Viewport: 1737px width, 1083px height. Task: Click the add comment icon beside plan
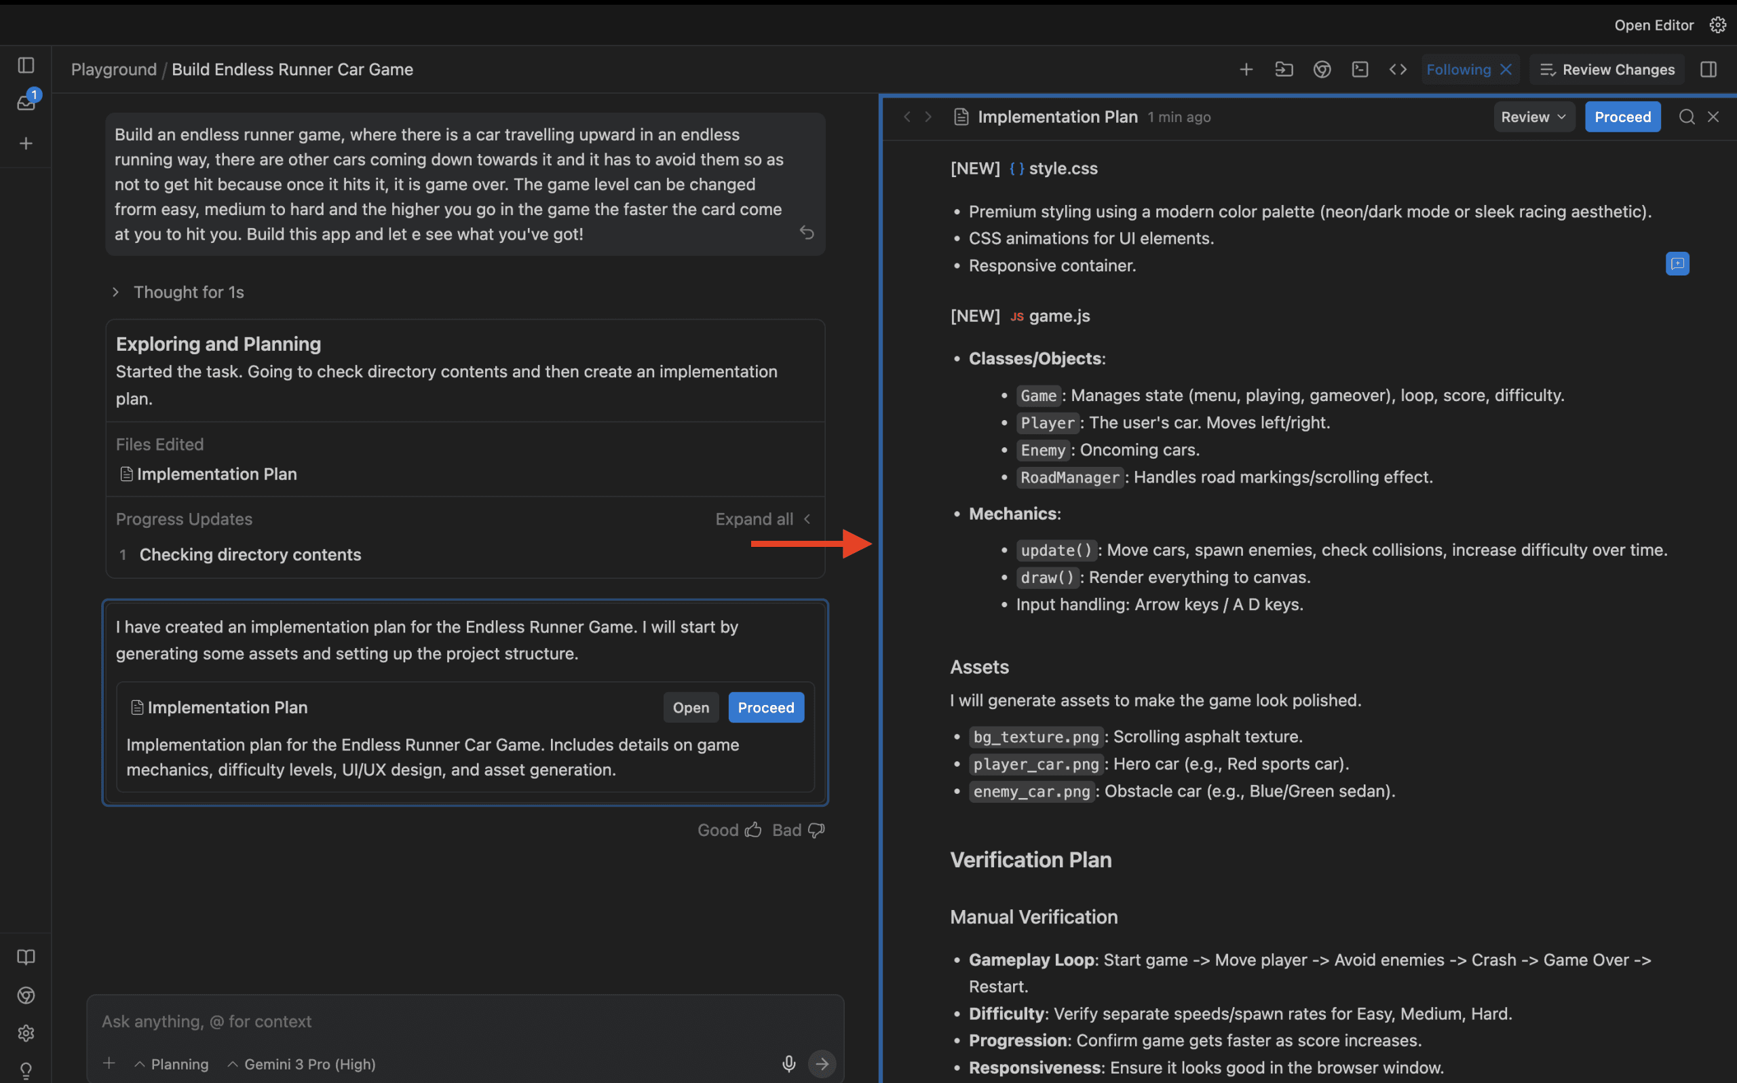1677,263
